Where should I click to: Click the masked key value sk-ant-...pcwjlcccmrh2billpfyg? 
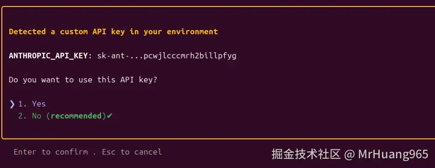point(167,56)
